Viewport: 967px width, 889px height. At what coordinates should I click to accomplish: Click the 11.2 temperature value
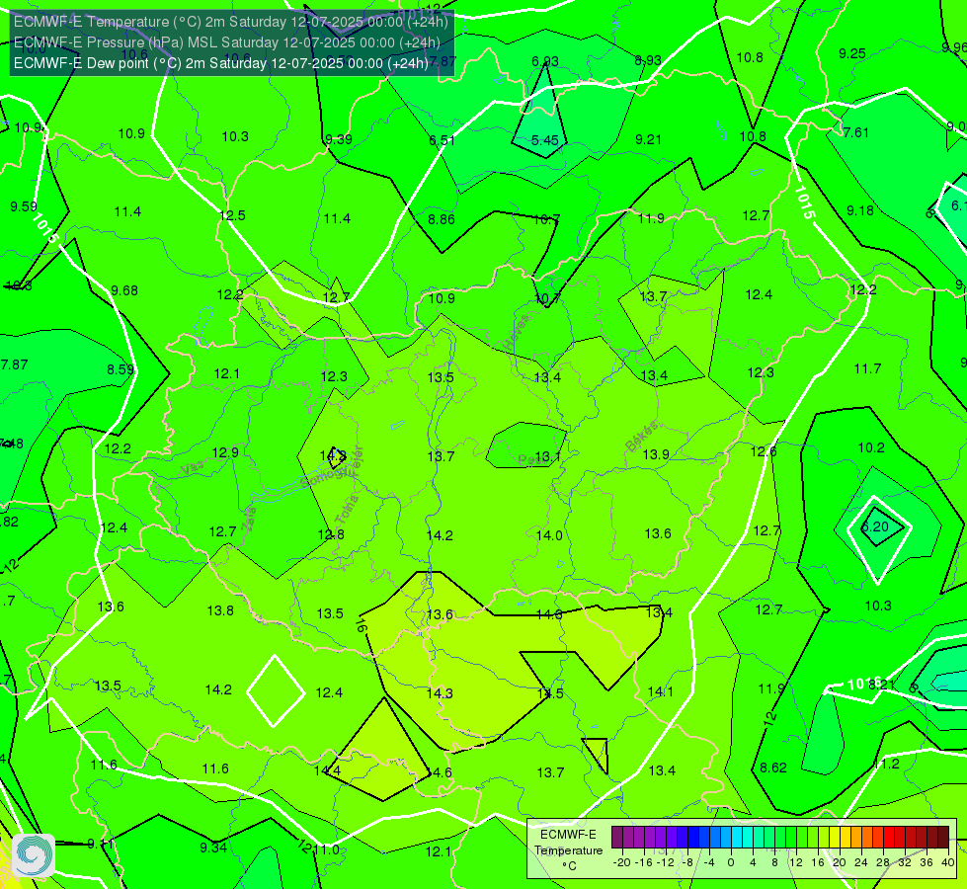[x=886, y=765]
